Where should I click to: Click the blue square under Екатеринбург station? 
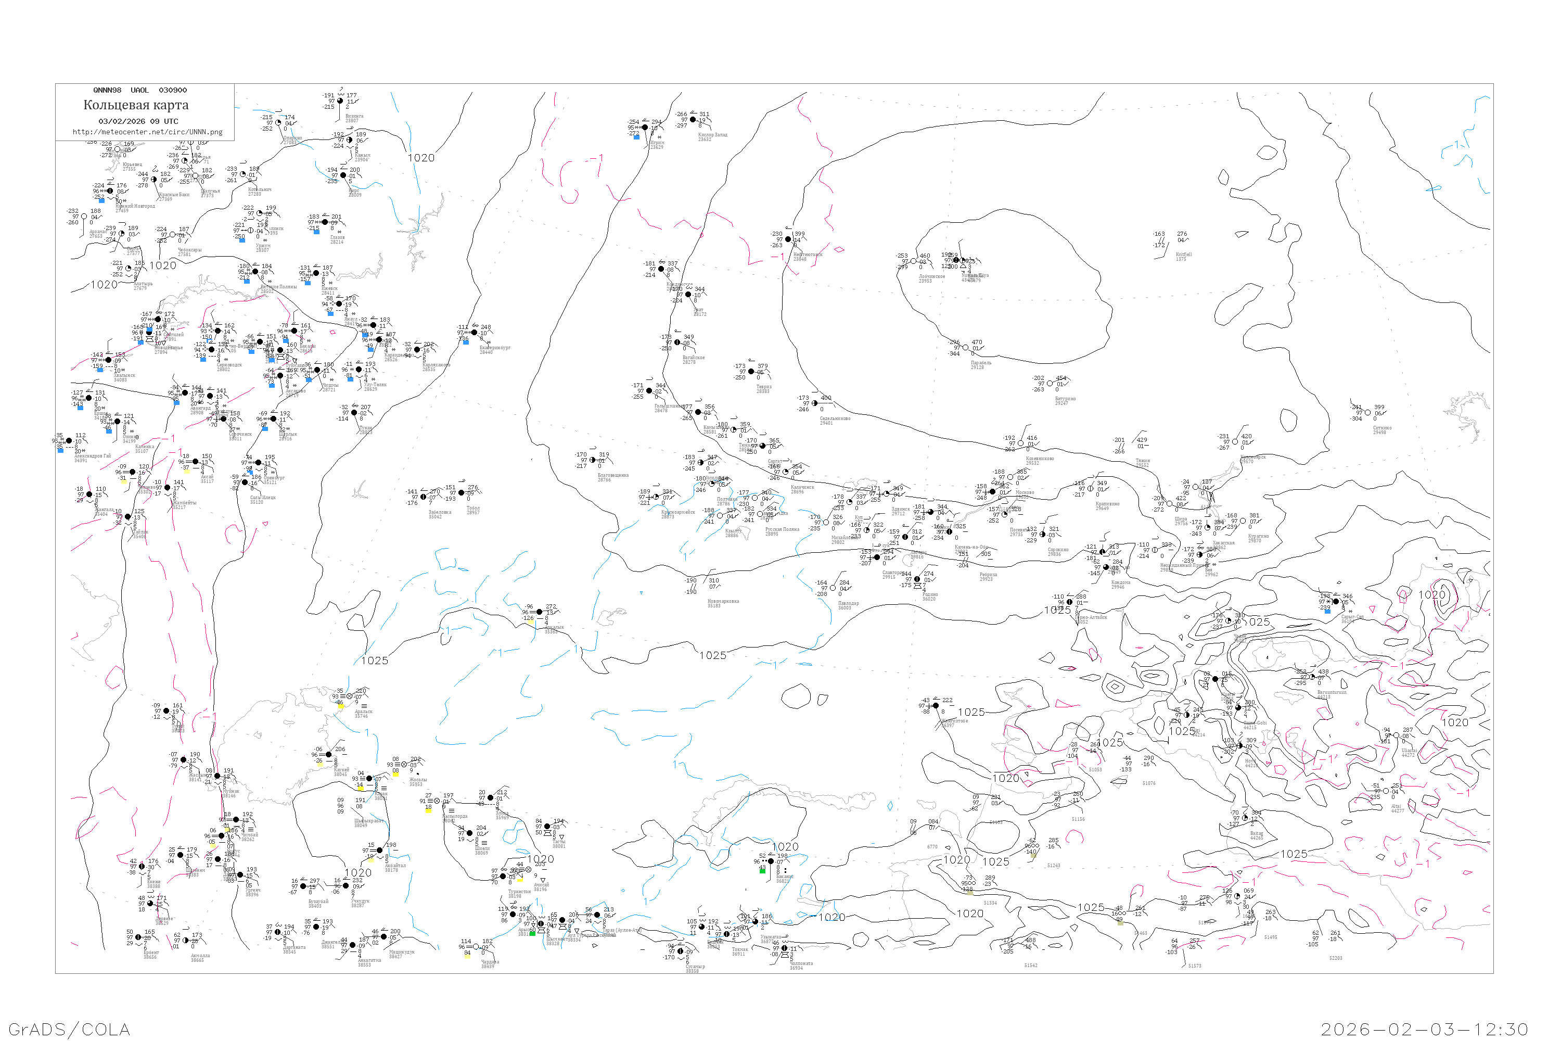point(465,342)
